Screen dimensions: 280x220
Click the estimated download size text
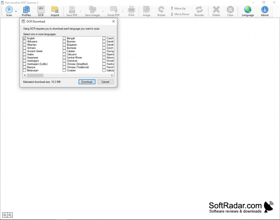pos(42,82)
